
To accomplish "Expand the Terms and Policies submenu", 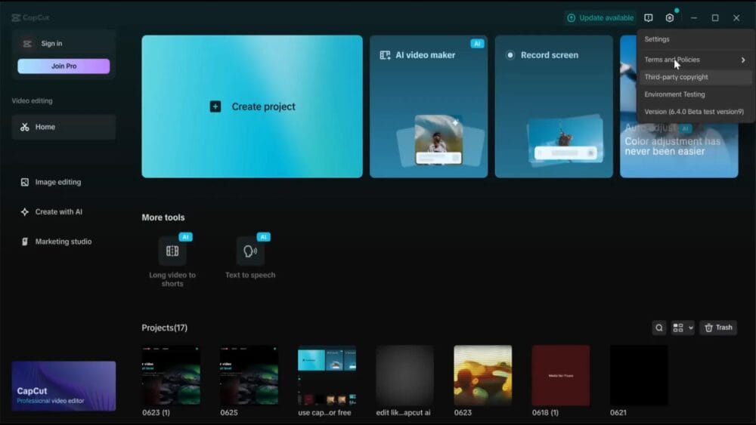I will tap(694, 60).
